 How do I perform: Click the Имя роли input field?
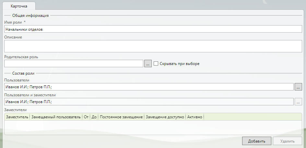[x=153, y=29]
